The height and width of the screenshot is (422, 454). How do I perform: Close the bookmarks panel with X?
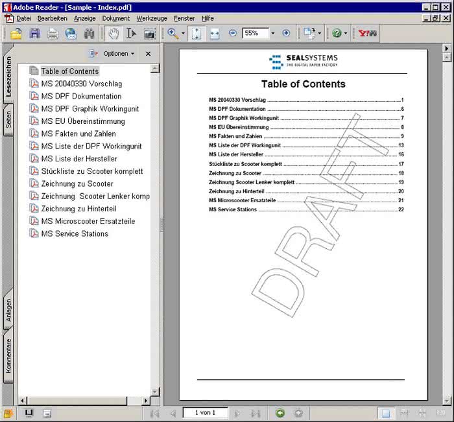pos(149,54)
